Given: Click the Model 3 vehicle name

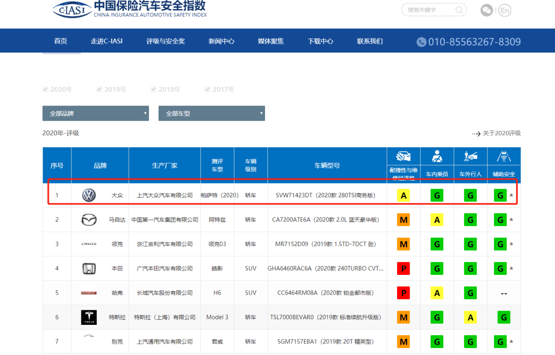Looking at the screenshot, I should click(217, 317).
